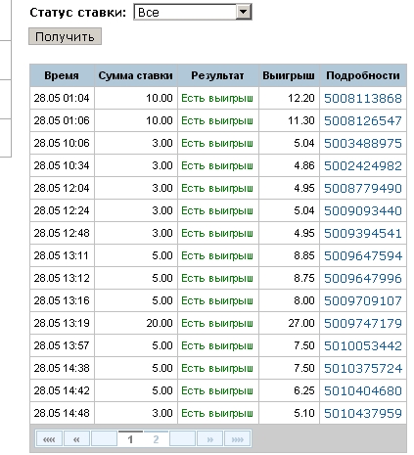Image resolution: width=414 pixels, height=455 pixels.
Task: Click the winnings value 11.30
Action: 301,120
